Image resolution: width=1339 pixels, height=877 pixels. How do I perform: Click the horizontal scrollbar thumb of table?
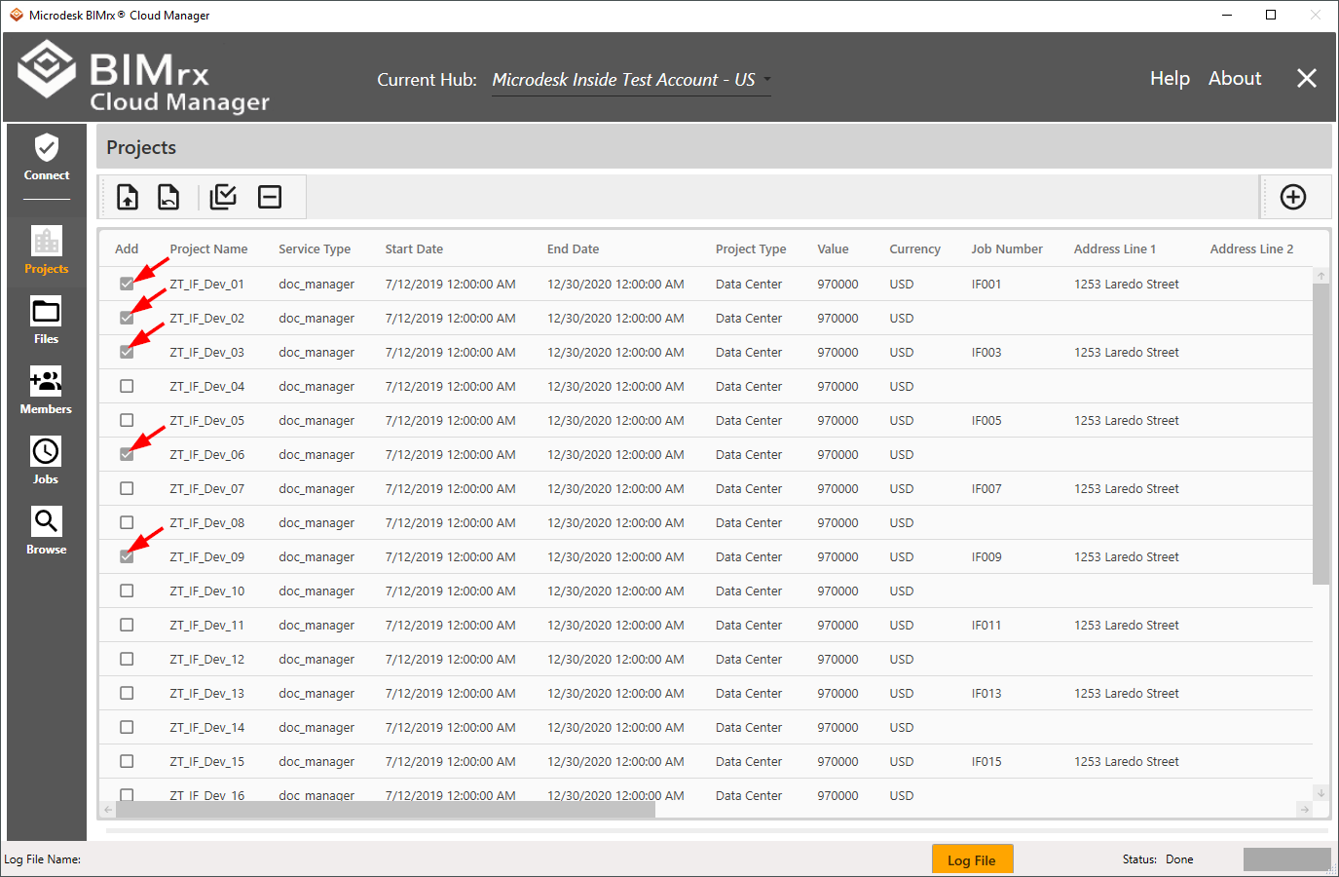tap(386, 809)
